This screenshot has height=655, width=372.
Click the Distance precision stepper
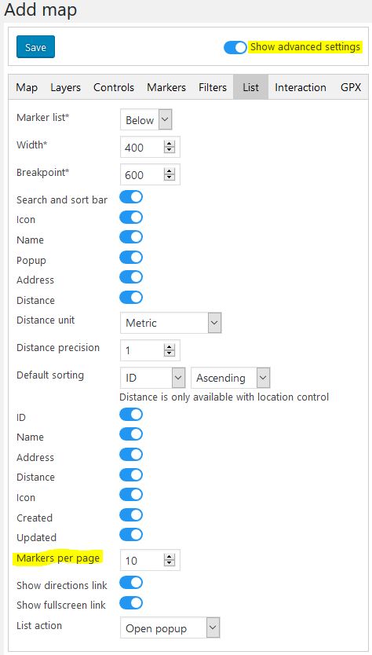tap(169, 350)
